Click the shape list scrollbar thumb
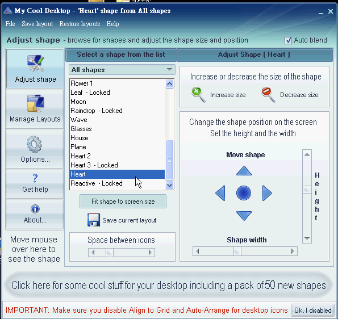Image resolution: width=338 pixels, height=319 pixels. coord(170,160)
